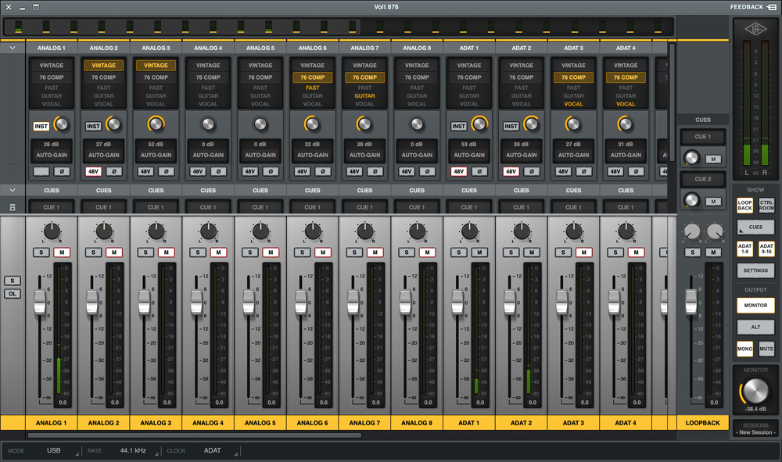Click the ANALOG 7 pan knob

tap(365, 231)
